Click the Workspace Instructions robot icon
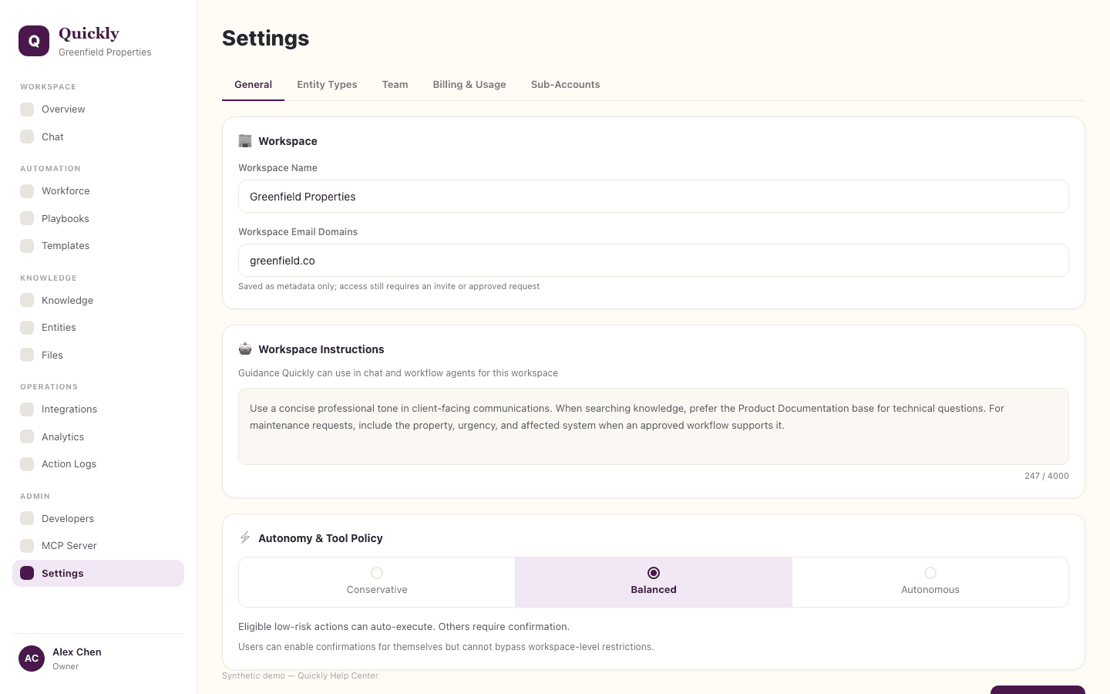Viewport: 1110px width, 694px height. click(x=245, y=349)
